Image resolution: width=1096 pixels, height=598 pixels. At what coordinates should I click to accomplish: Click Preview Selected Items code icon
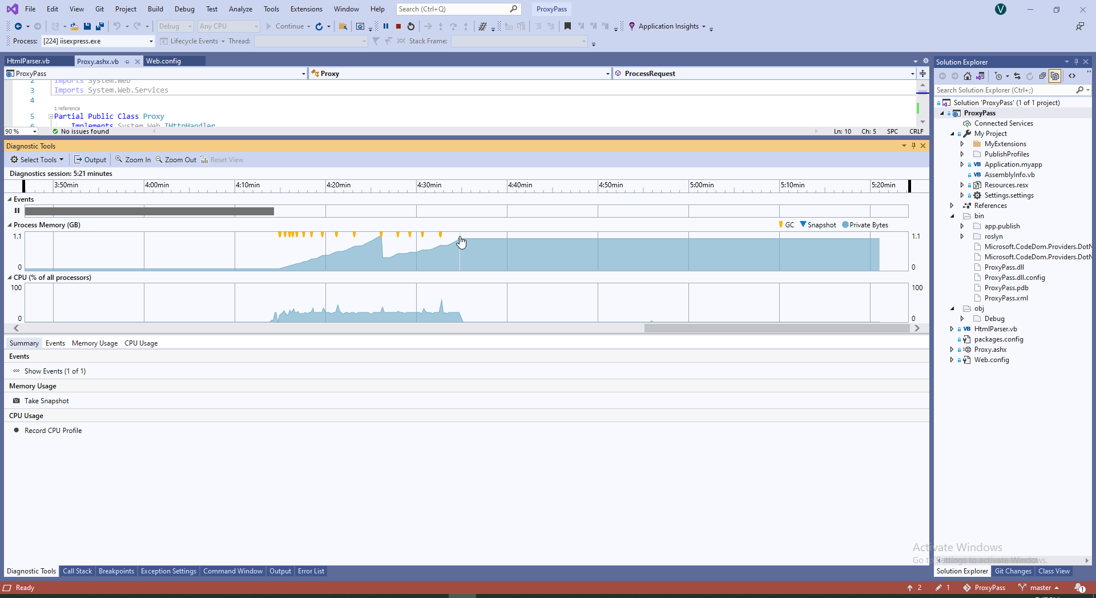(x=1072, y=76)
